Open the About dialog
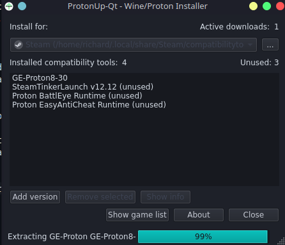This screenshot has height=245, width=285. click(199, 215)
